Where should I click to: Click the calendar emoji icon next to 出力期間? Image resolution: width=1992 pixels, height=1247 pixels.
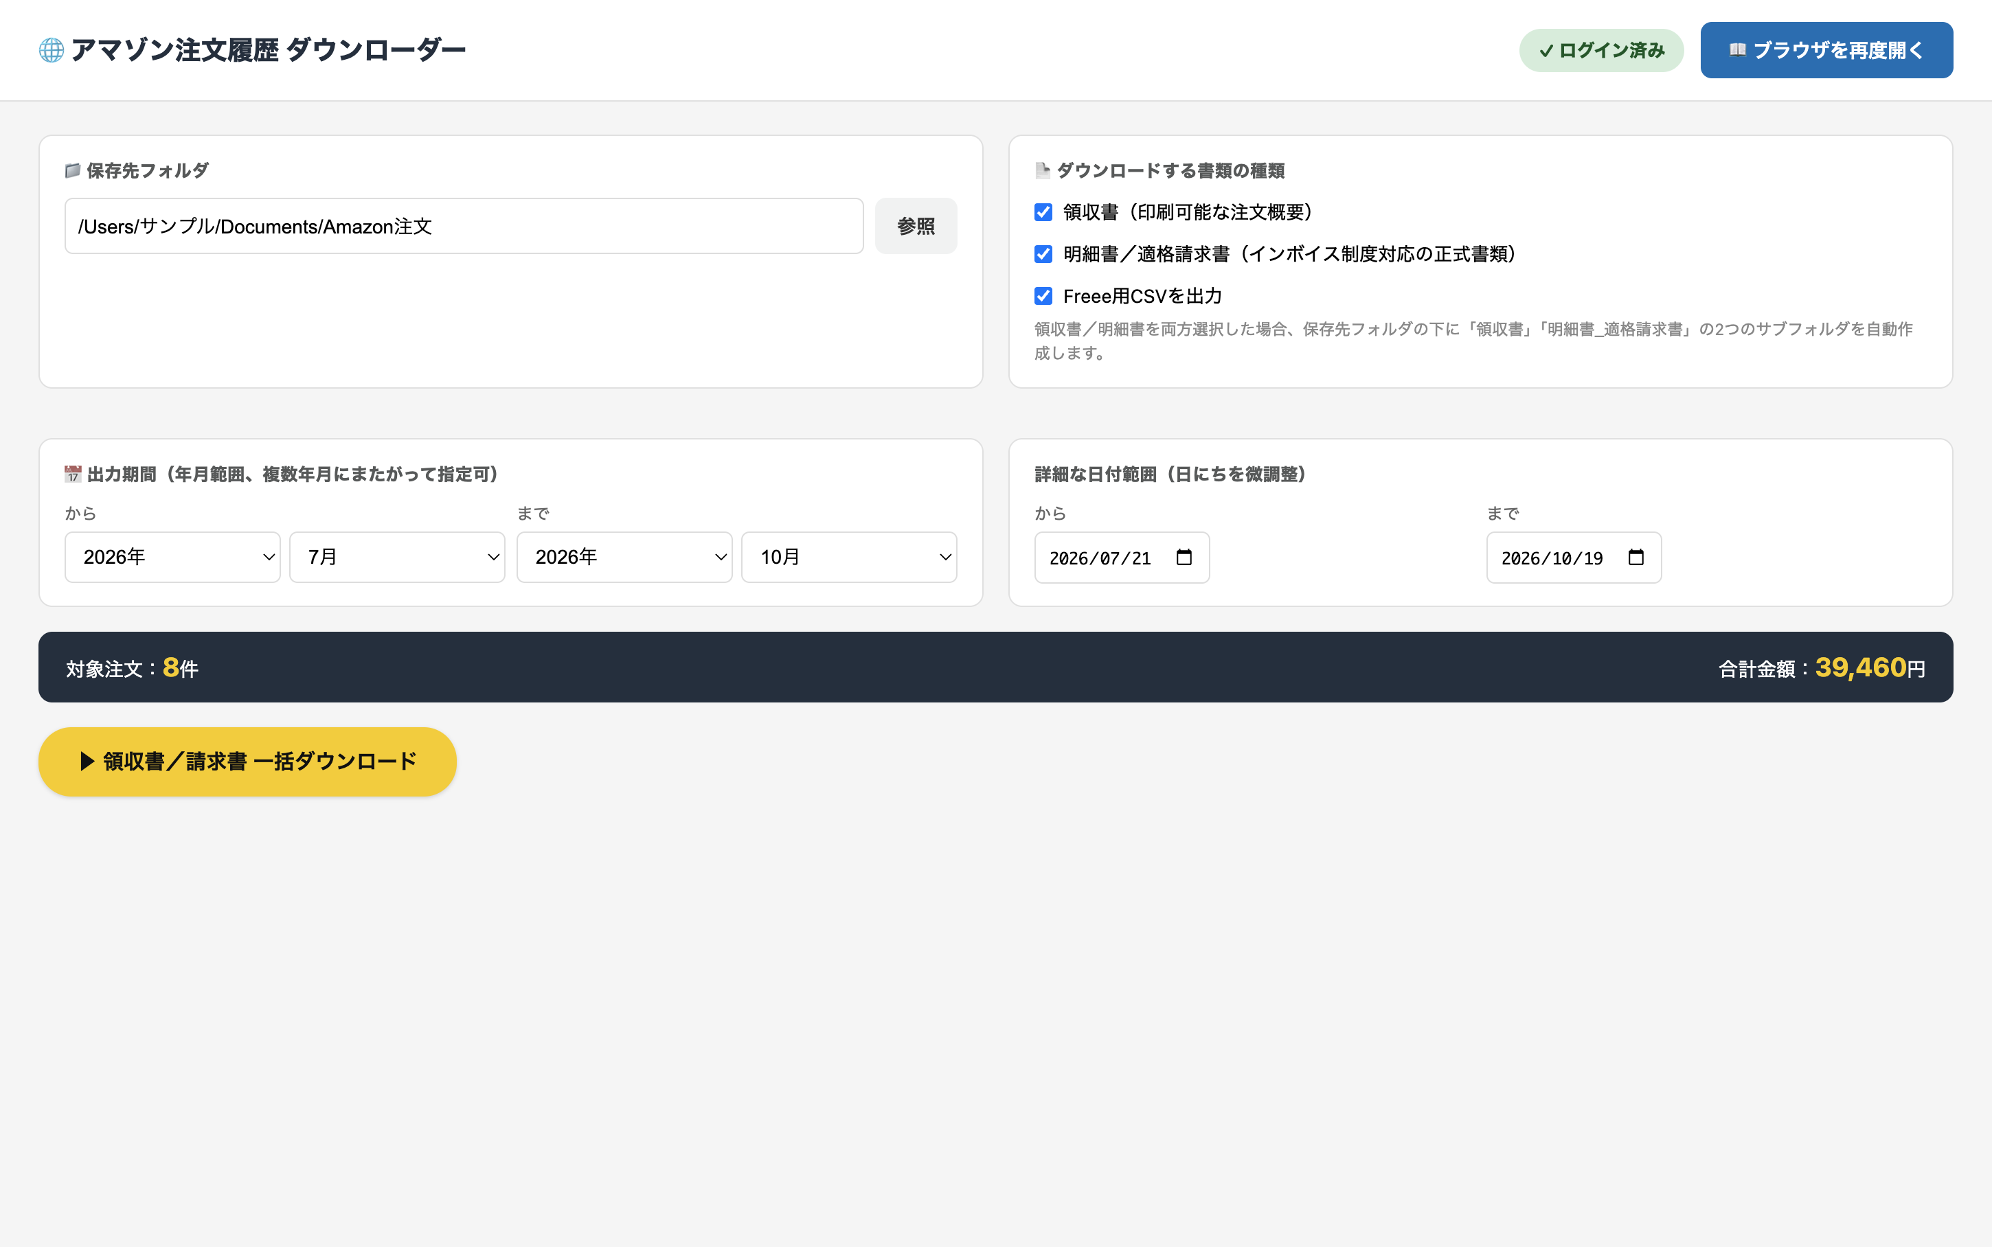click(73, 474)
